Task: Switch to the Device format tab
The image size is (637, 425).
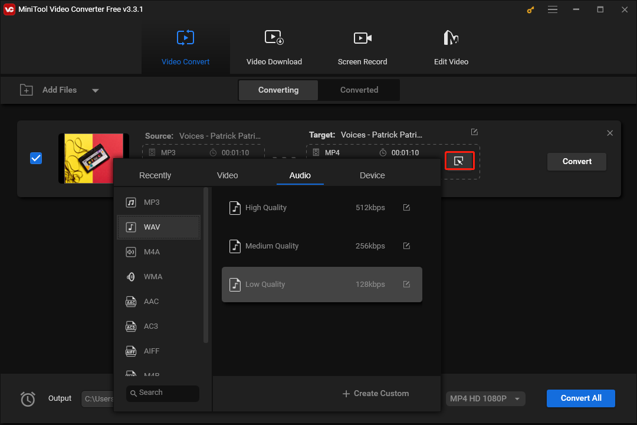Action: (x=372, y=175)
